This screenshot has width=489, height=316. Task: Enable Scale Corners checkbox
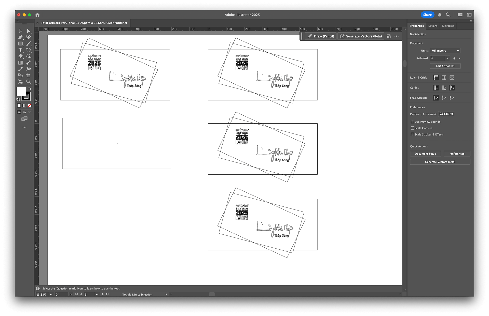(412, 128)
